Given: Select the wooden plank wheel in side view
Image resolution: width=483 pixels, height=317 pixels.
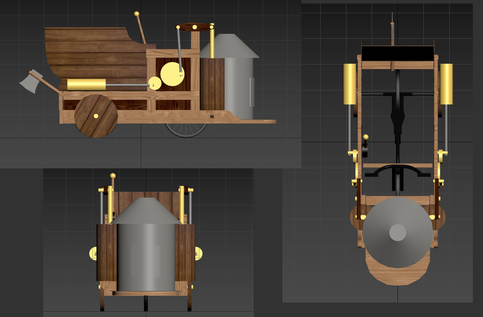Looking at the screenshot, I should click(96, 116).
